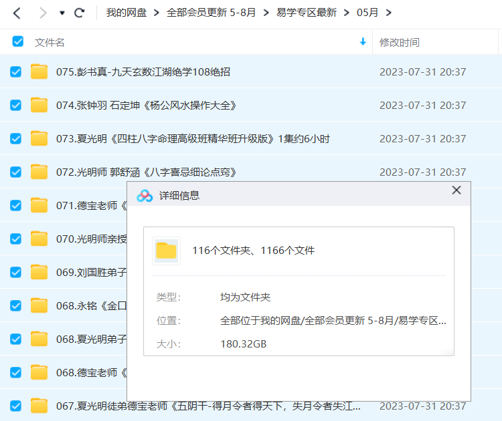502x421 pixels.
Task: Open 075.彭书真-九天玄数江湖绝学108绝招 folder
Action: click(143, 72)
